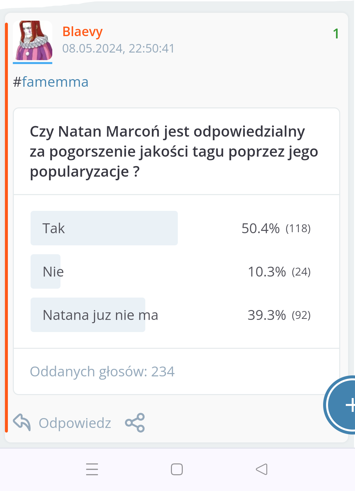
Task: Click the 10.3% (24) result
Action: 279,272
